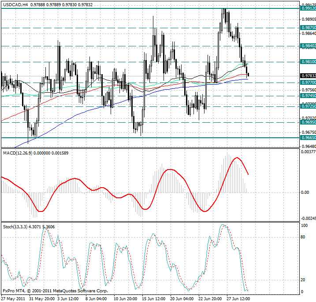Click the Stochastic 80 level label

(303, 237)
